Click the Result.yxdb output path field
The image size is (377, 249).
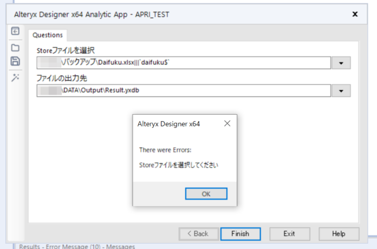coord(184,91)
